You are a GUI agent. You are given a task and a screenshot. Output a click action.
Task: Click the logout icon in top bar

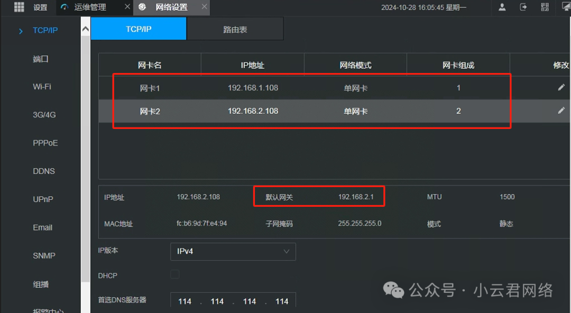(x=523, y=7)
